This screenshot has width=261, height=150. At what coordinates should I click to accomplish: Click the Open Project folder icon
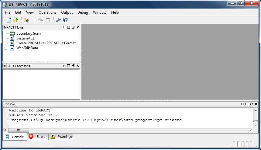pyautogui.click(x=15, y=20)
